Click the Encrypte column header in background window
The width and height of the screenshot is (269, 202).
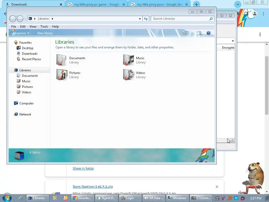[228, 48]
